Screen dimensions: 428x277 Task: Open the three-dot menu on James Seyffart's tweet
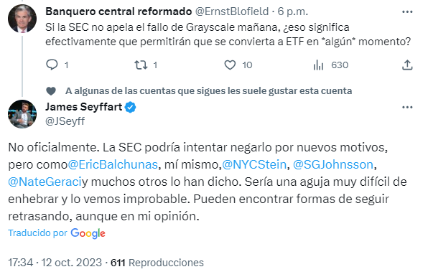click(x=407, y=107)
